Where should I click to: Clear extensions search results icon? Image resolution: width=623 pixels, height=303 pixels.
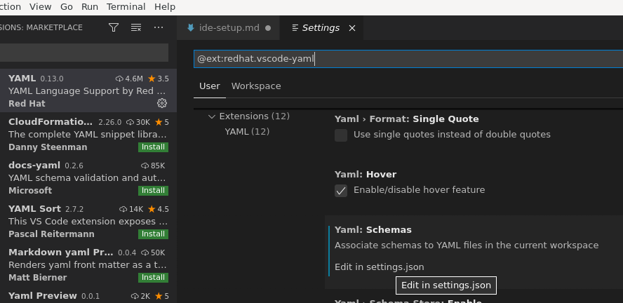(x=136, y=27)
